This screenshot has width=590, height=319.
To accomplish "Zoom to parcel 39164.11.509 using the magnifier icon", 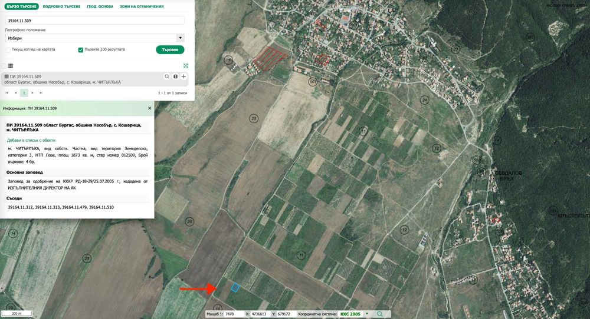I will (x=167, y=77).
